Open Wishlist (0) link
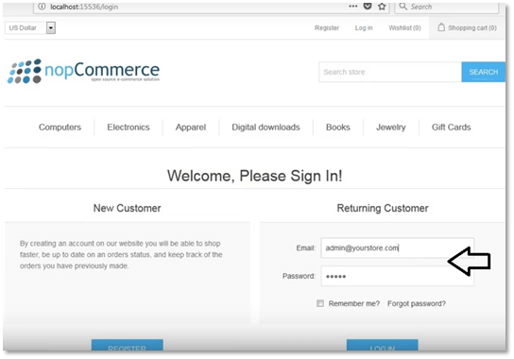The height and width of the screenshot is (359, 514). [404, 27]
